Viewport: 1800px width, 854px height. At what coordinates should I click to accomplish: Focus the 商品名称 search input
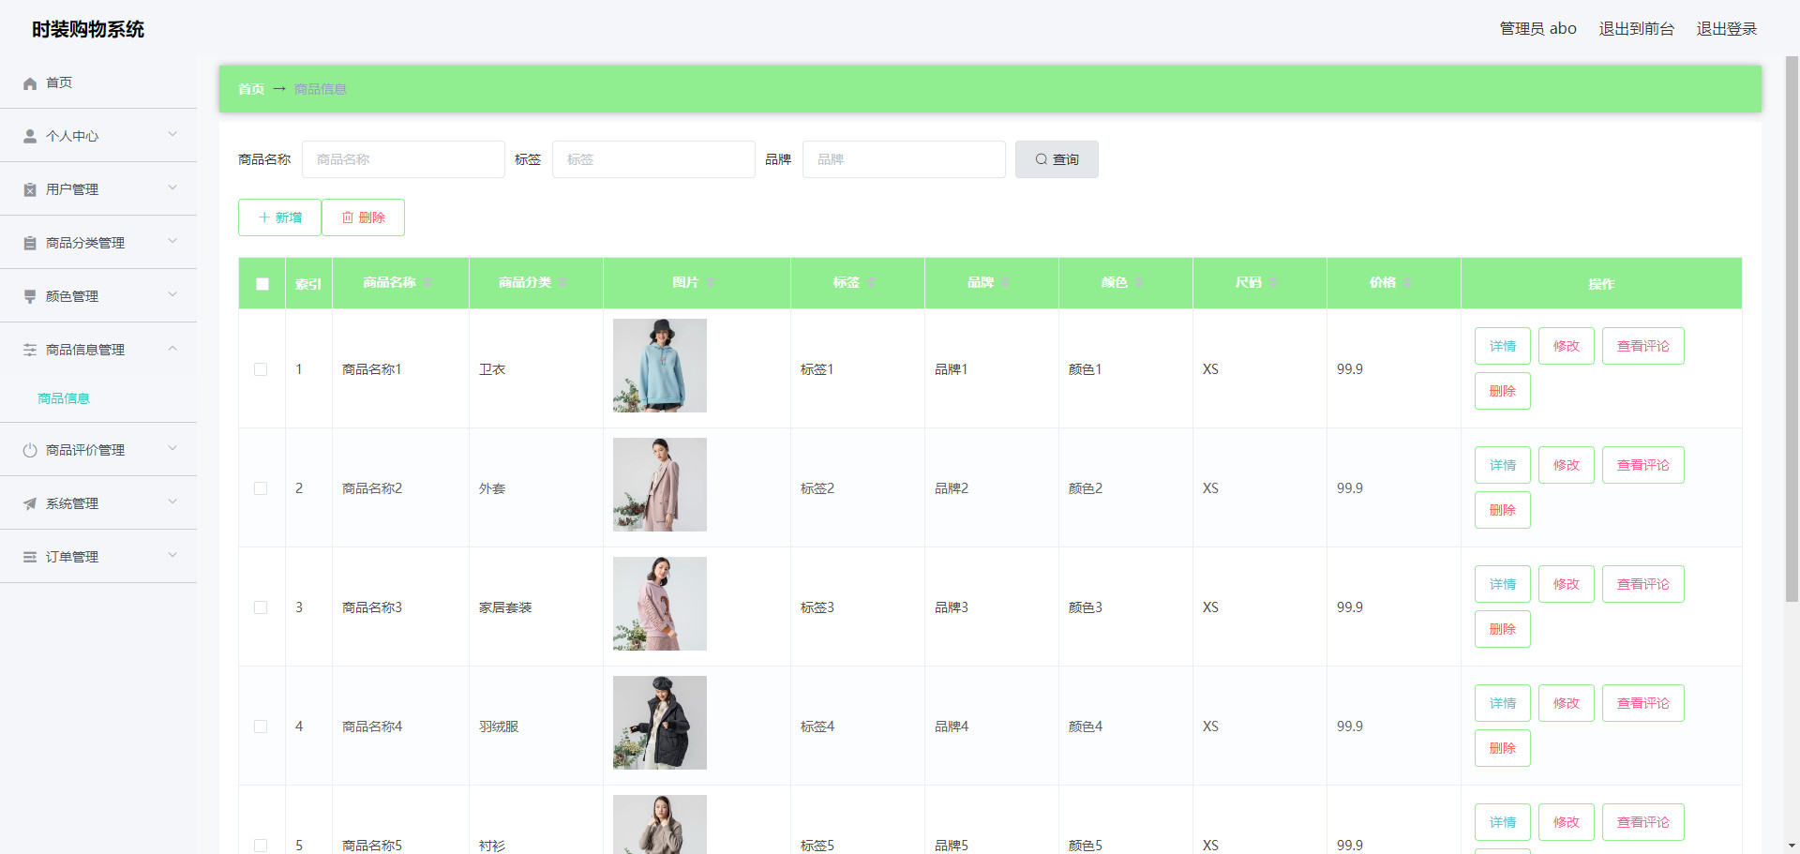[x=403, y=159]
